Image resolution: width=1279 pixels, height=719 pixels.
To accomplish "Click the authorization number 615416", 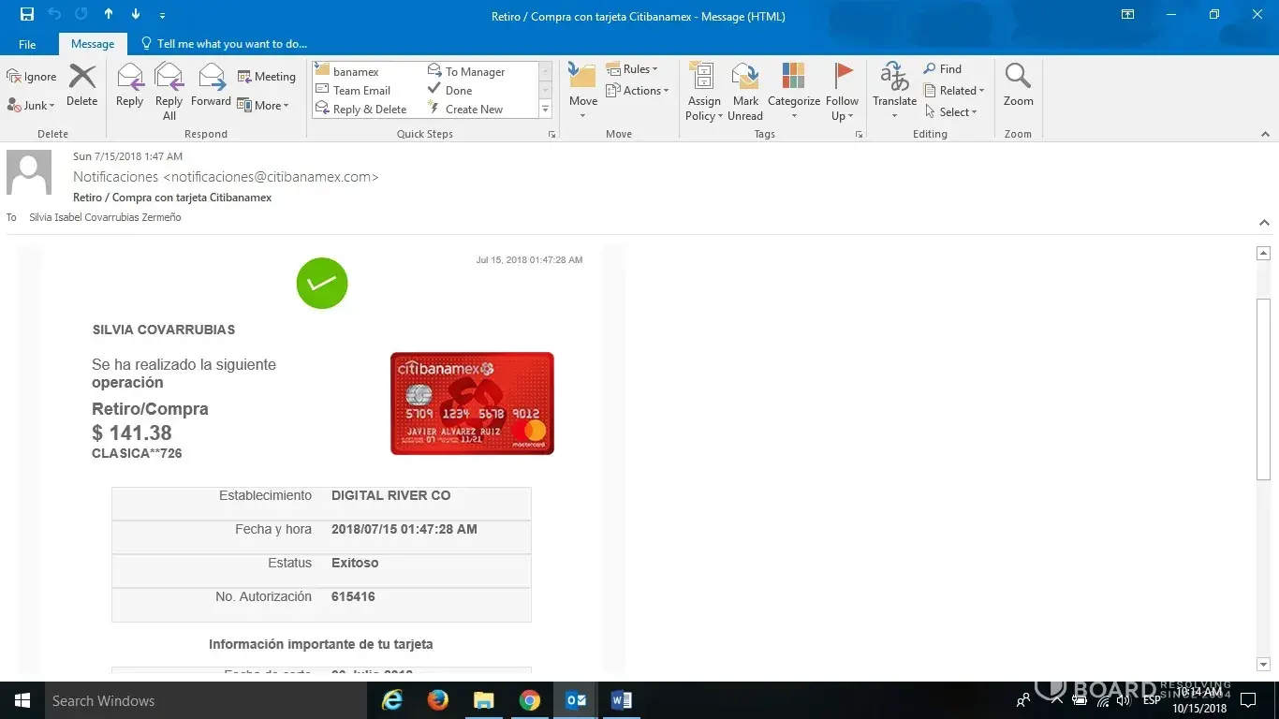I will (x=353, y=596).
